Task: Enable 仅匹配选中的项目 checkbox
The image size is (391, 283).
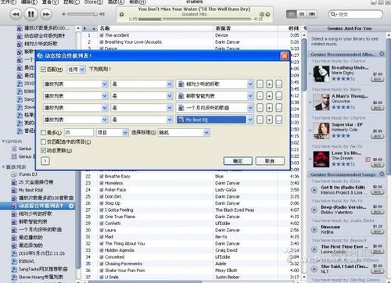Action: [x=44, y=141]
